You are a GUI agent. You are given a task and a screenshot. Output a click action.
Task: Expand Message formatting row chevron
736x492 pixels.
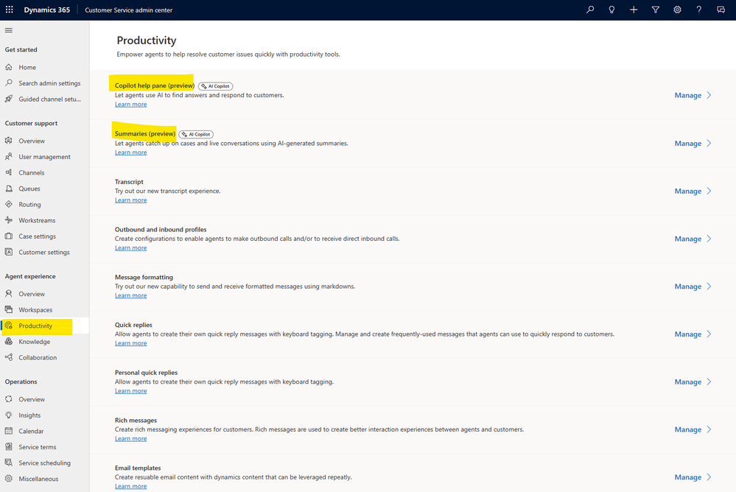pos(709,287)
